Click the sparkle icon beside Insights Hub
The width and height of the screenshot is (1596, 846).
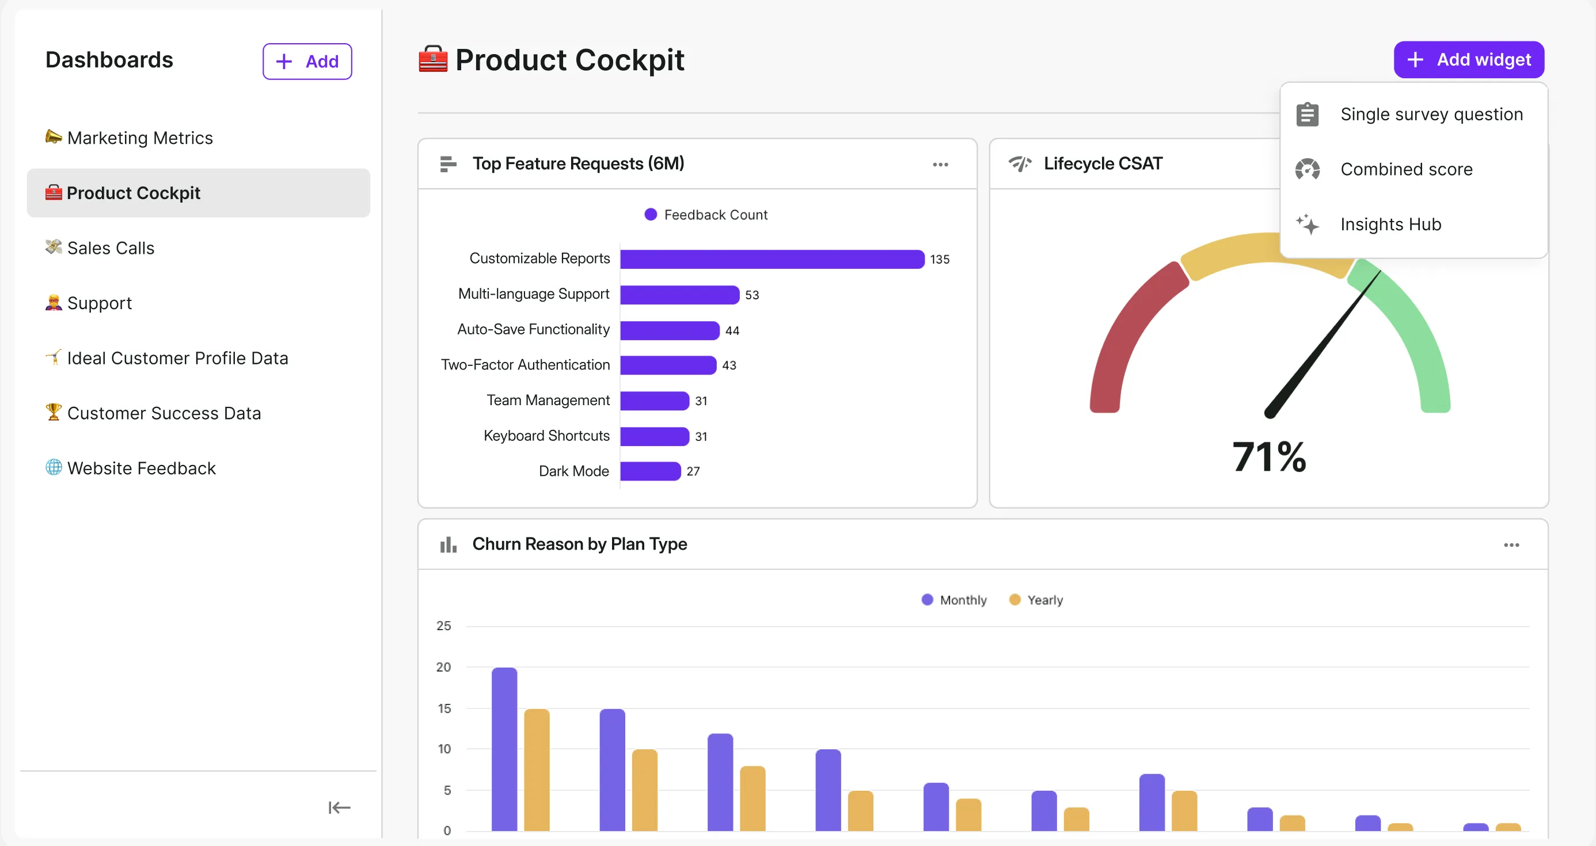(x=1308, y=224)
